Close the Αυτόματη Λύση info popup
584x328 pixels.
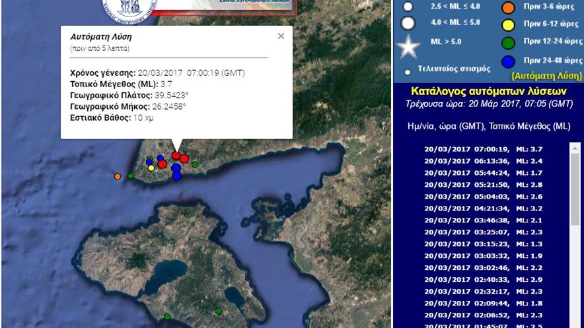281,36
